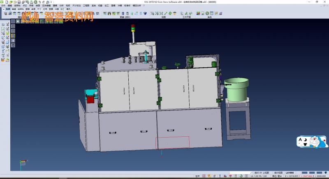Toggle the 捕捉 snap label in status bar
Screen dimensions: 329x179
click(x=198, y=176)
